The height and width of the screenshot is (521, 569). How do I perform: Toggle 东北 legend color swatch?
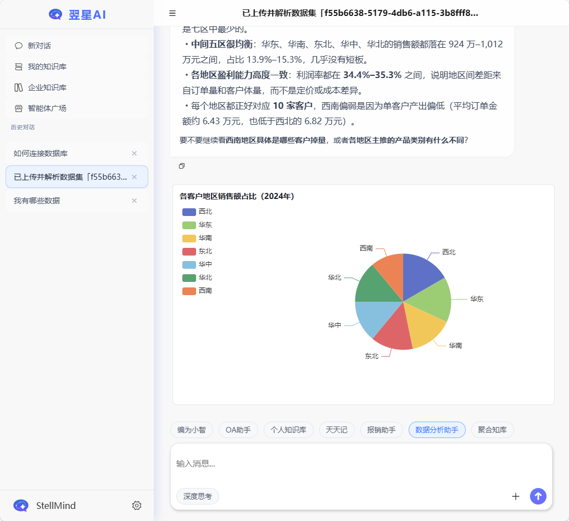click(x=189, y=252)
